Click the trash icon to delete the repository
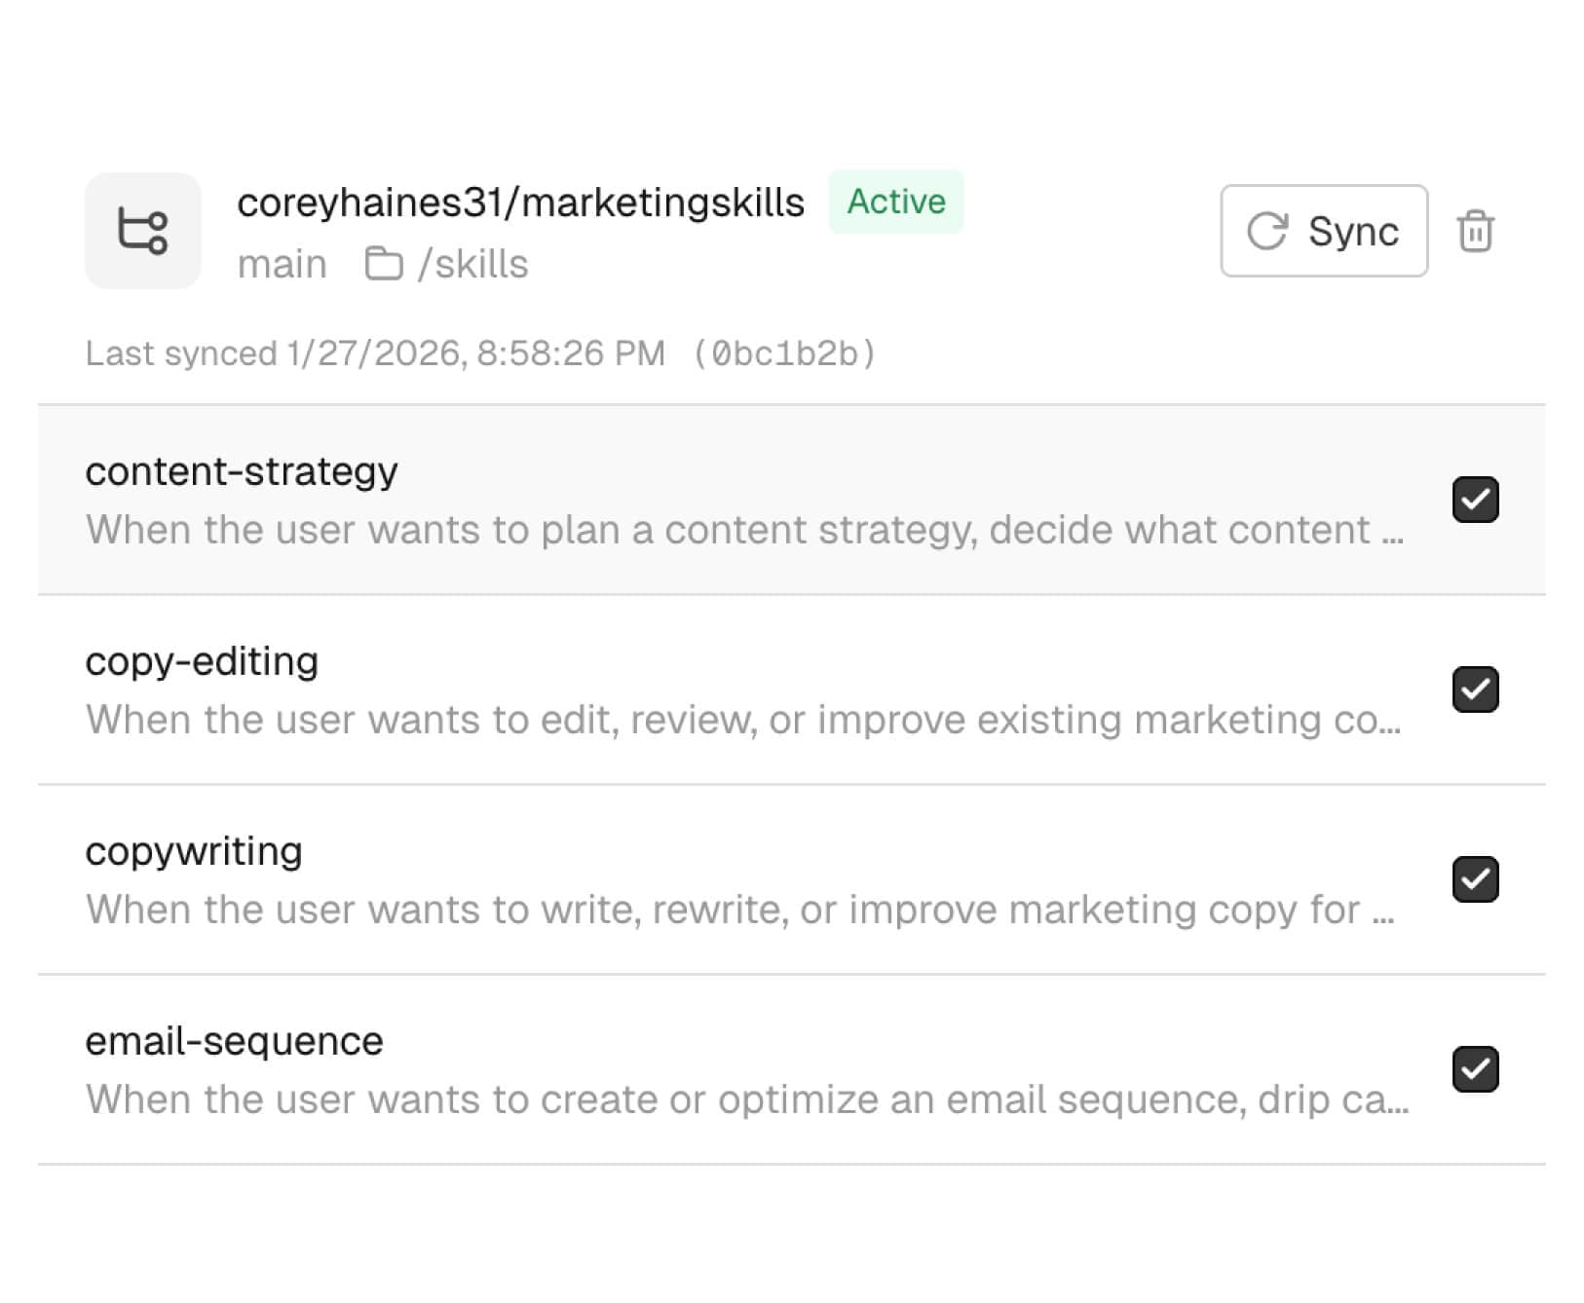 coord(1475,231)
